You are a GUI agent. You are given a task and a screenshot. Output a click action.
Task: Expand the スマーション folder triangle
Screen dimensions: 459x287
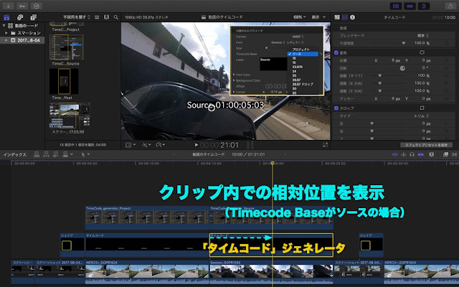pyautogui.click(x=6, y=33)
